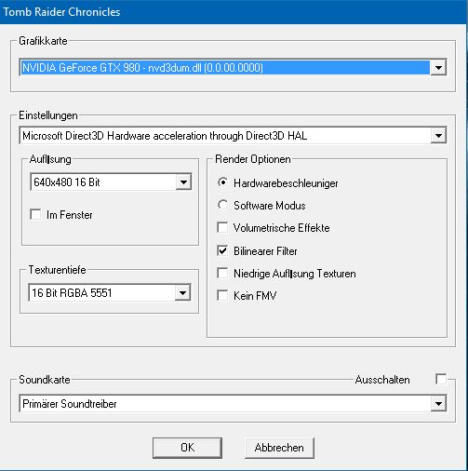Image resolution: width=468 pixels, height=471 pixels.
Task: Enable Volumetrische Effekte
Action: 222,227
